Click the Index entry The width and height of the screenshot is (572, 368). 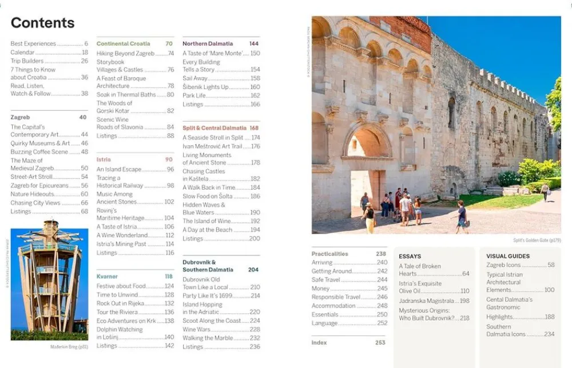319,342
